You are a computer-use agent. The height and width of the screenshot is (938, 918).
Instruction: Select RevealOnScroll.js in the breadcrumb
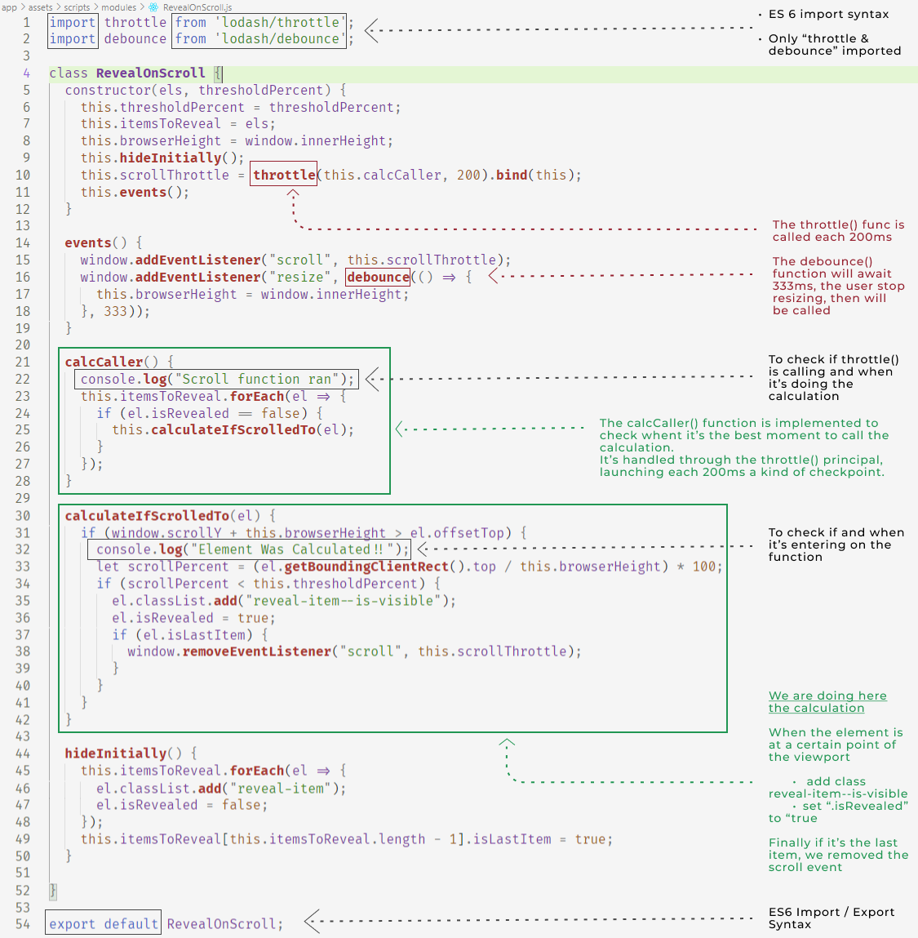(197, 7)
